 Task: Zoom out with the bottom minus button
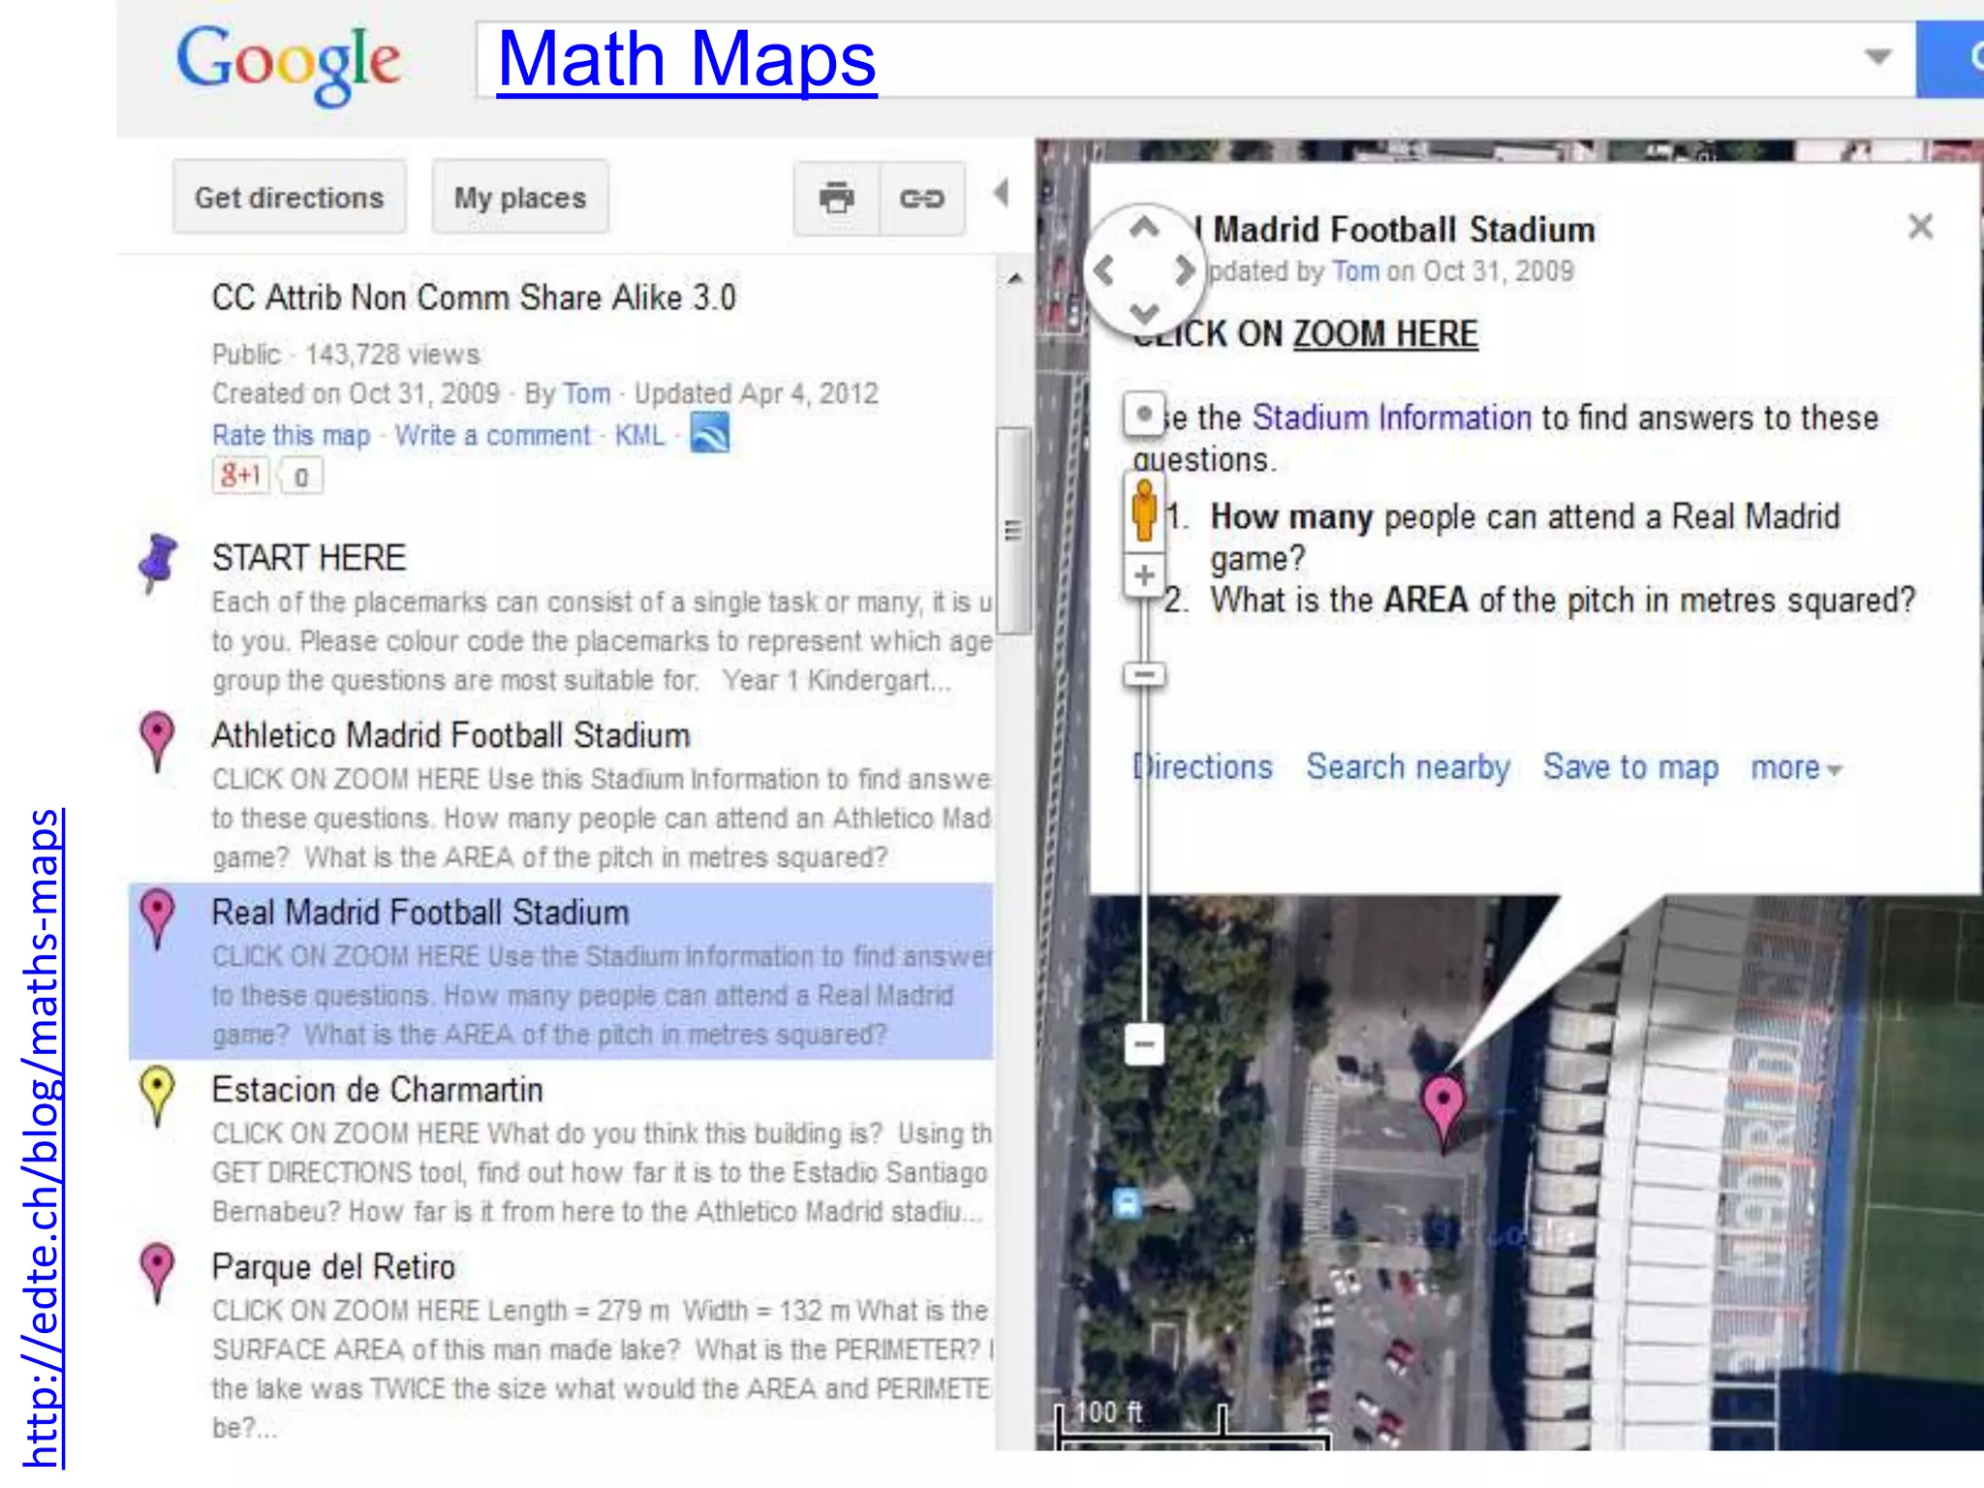pyautogui.click(x=1144, y=1044)
